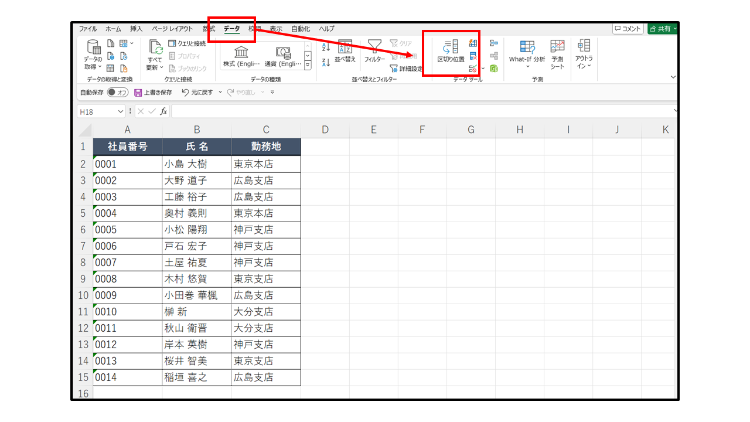Click the 上書き保存 save button
This screenshot has width=750, height=422.
pyautogui.click(x=154, y=93)
